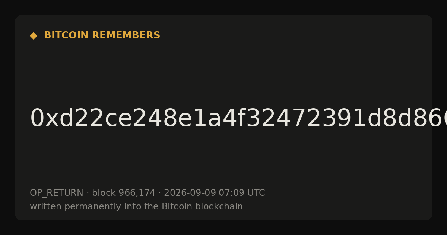This screenshot has width=447, height=235.
Task: Select the large 0xd22ce248 hash text
Action: [238, 119]
